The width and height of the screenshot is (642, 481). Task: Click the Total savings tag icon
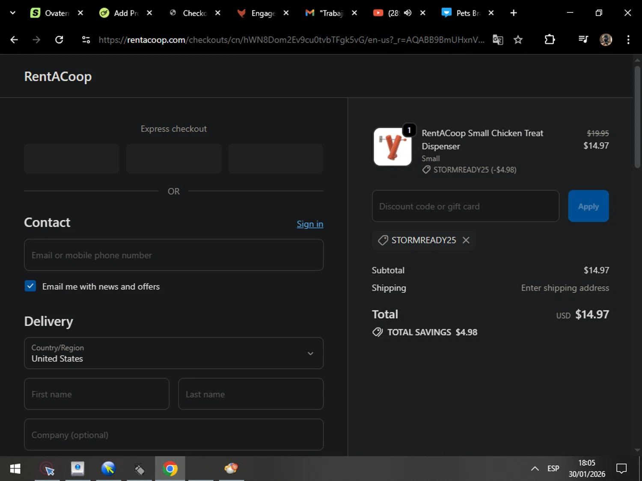pos(377,332)
